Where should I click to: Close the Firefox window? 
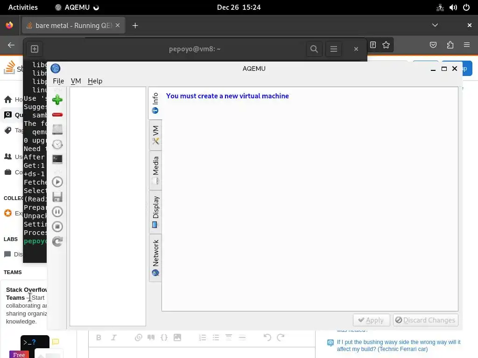470,25
